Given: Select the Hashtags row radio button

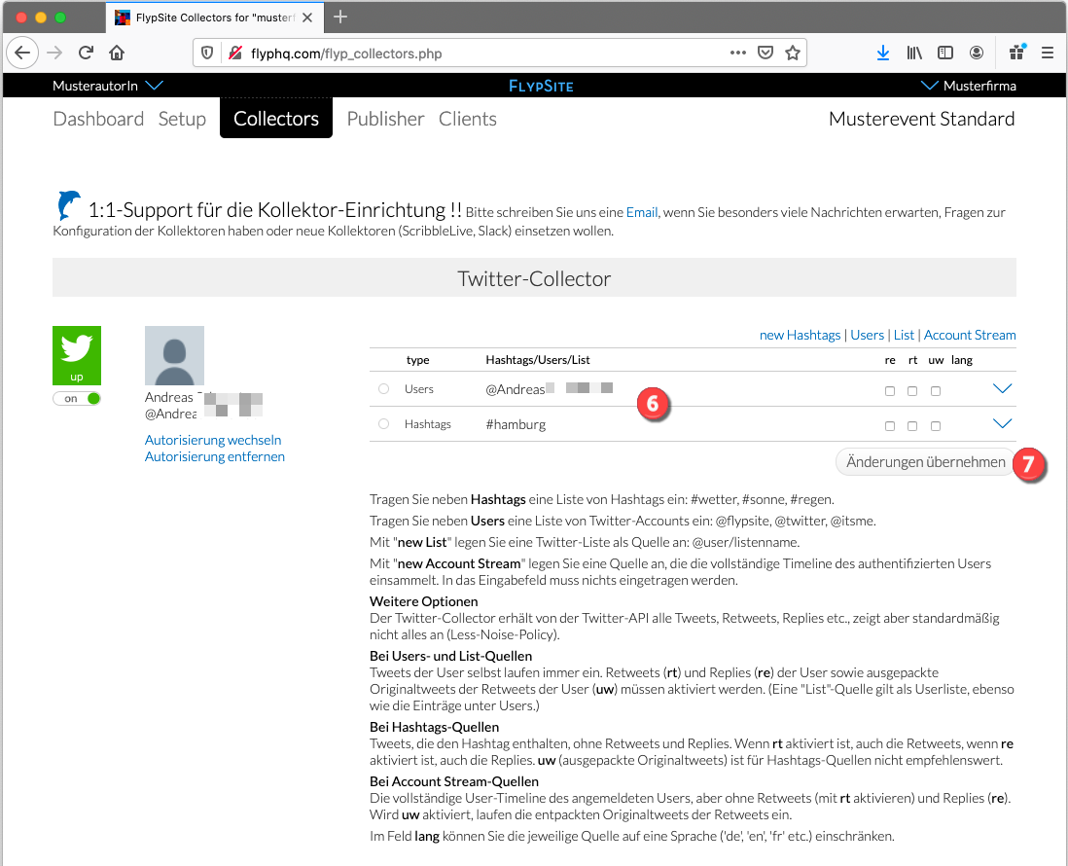Looking at the screenshot, I should click(x=384, y=424).
